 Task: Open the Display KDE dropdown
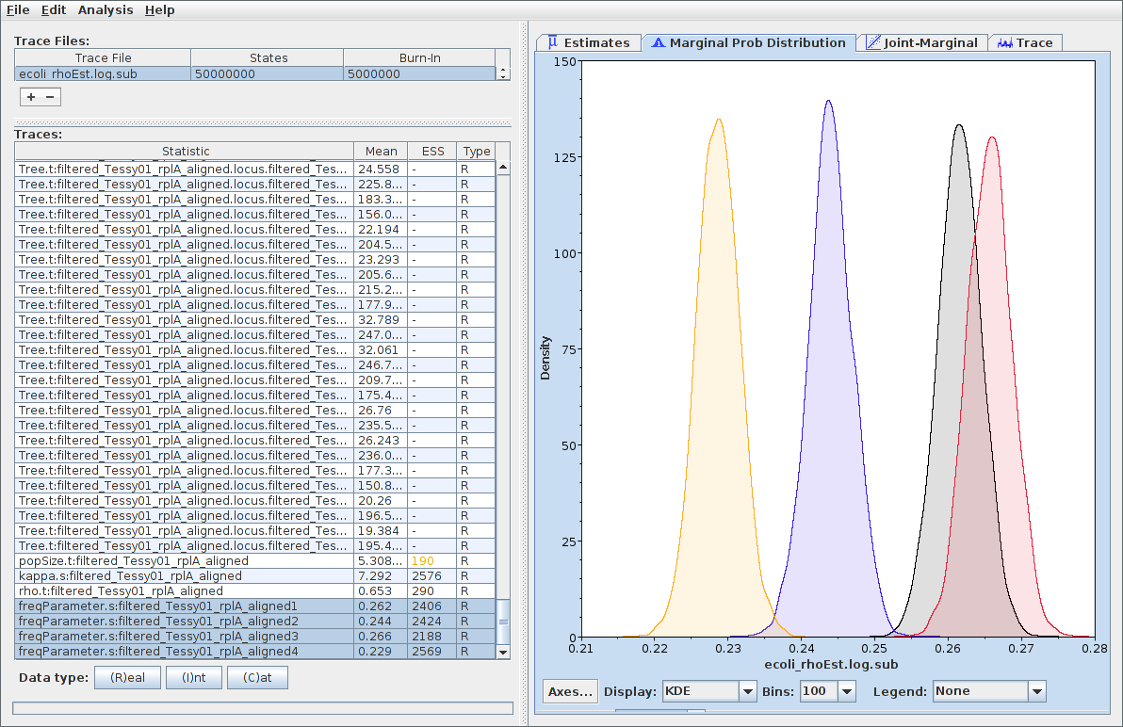pos(710,691)
